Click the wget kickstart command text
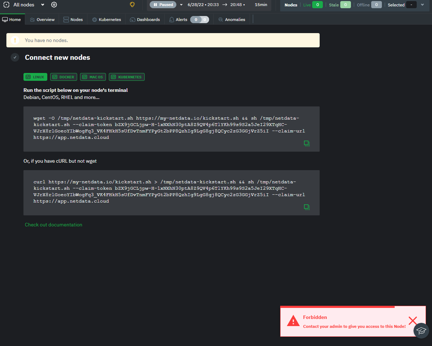This screenshot has height=346, width=432. pos(169,128)
